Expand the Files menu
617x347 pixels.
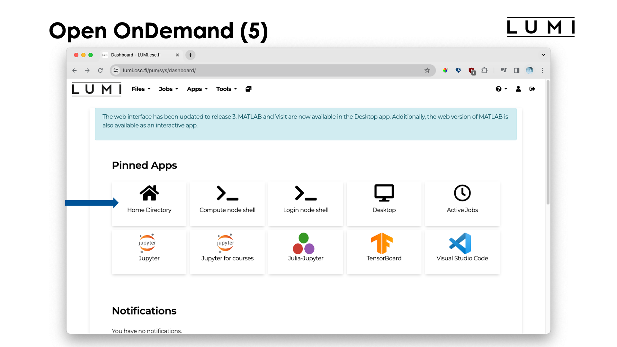click(141, 89)
